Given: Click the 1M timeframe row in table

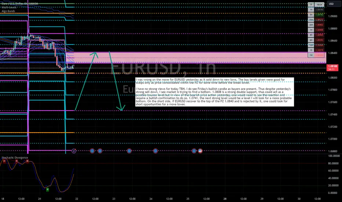Looking at the screenshot, I should pos(316,10).
